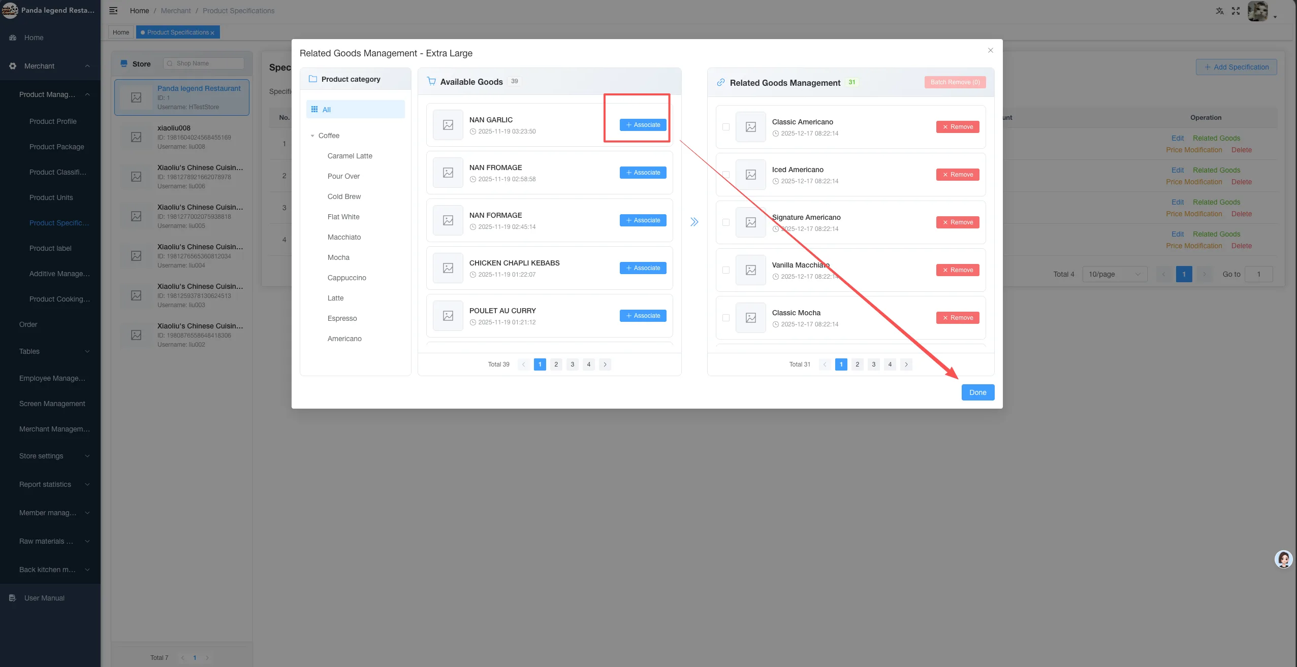The height and width of the screenshot is (667, 1297).
Task: Click the Panda legend Restaurant logo
Action: click(x=10, y=10)
